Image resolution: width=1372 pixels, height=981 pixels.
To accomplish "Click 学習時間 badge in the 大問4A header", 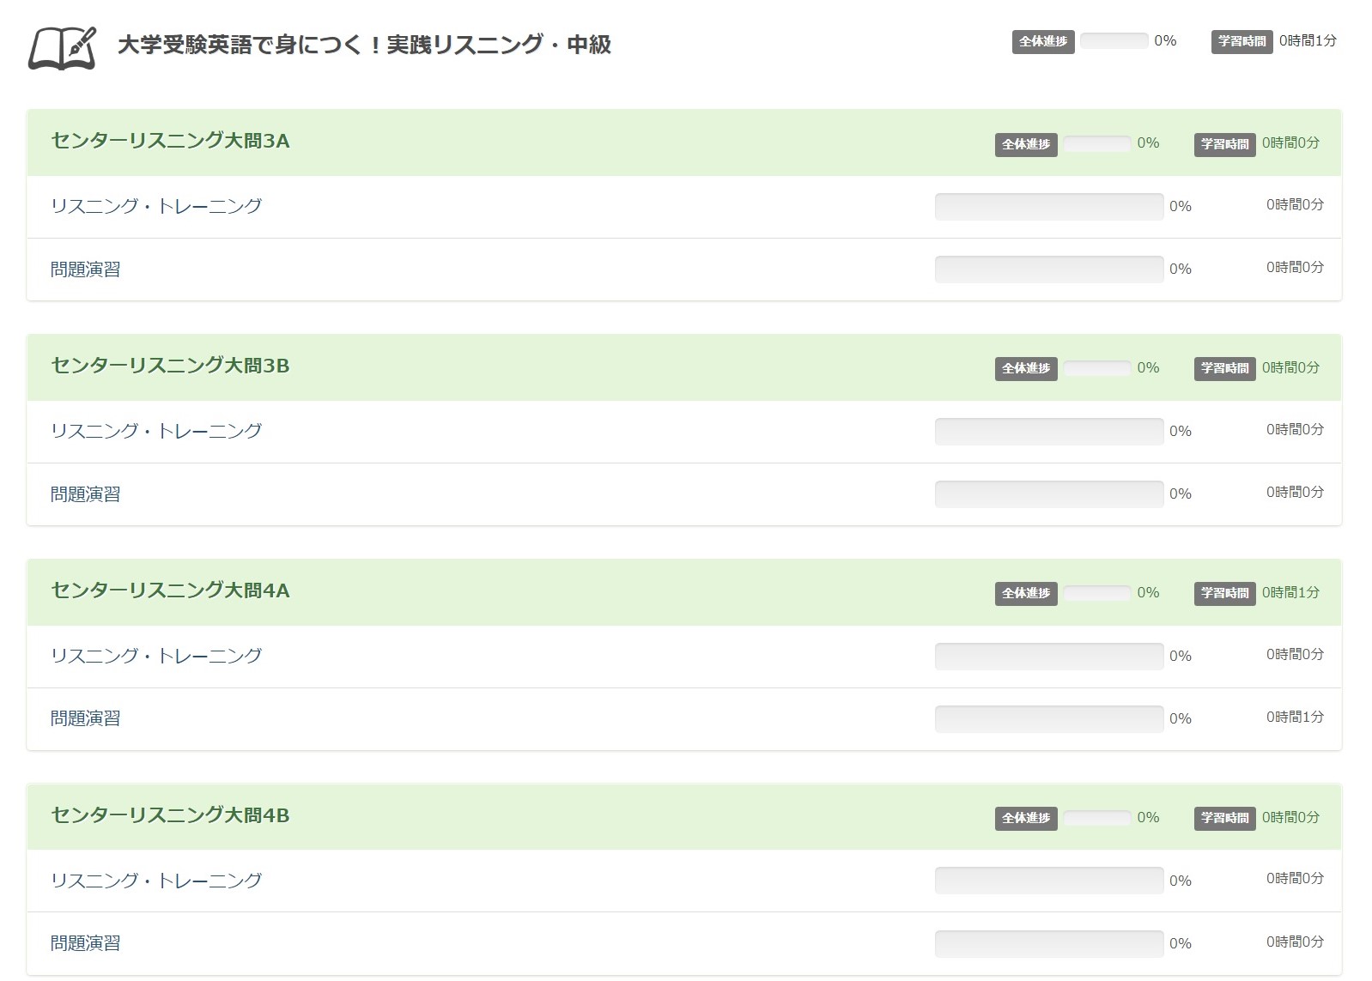I will (x=1224, y=593).
